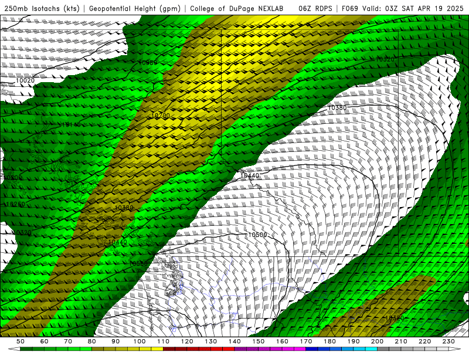
Task: Click the 170 knot value on the color scale
Action: tap(305, 341)
